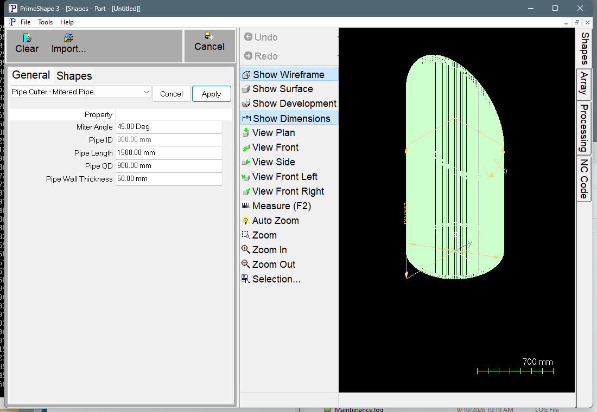Click the greyed Pipe ID field
This screenshot has height=412, width=597.
pyautogui.click(x=169, y=140)
